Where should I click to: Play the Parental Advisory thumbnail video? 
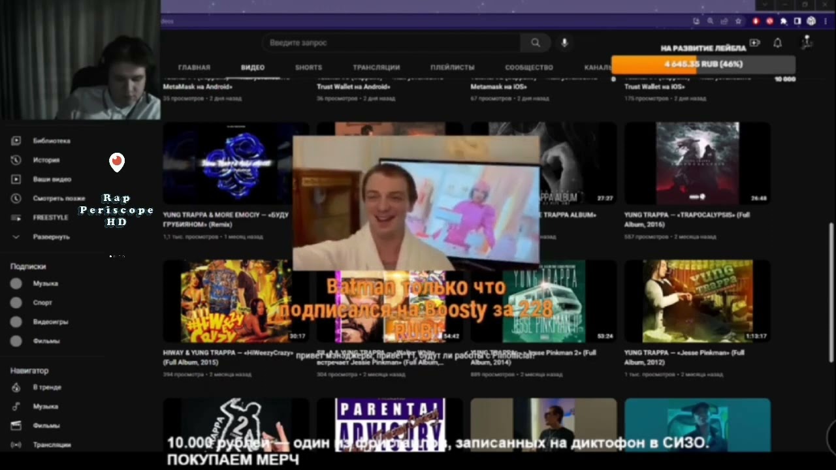(390, 424)
